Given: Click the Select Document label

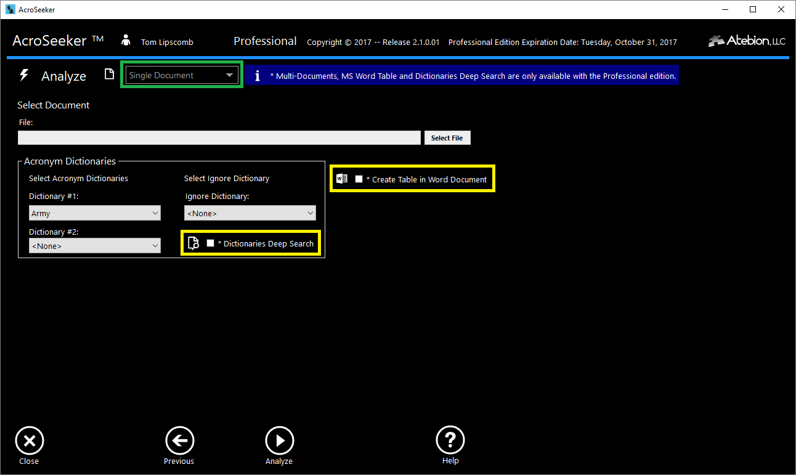Looking at the screenshot, I should pyautogui.click(x=54, y=105).
